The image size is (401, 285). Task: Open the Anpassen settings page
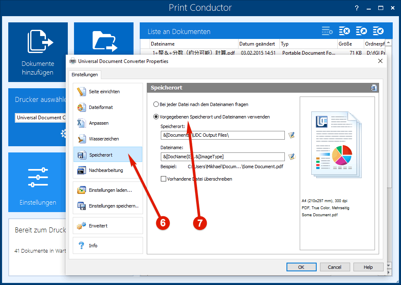[107, 123]
